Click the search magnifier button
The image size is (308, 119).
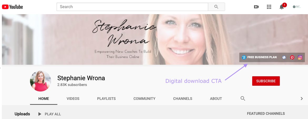(216, 7)
